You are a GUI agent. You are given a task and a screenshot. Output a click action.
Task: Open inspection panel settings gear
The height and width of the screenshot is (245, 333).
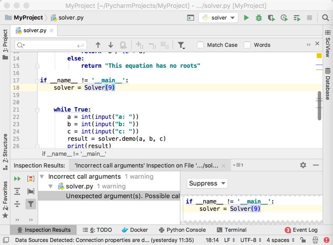303,165
